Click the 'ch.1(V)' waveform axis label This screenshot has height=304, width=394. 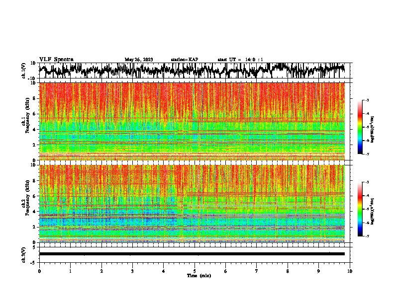24,71
